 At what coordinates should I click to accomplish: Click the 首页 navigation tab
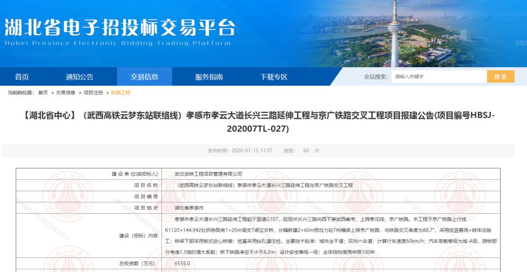coord(22,77)
